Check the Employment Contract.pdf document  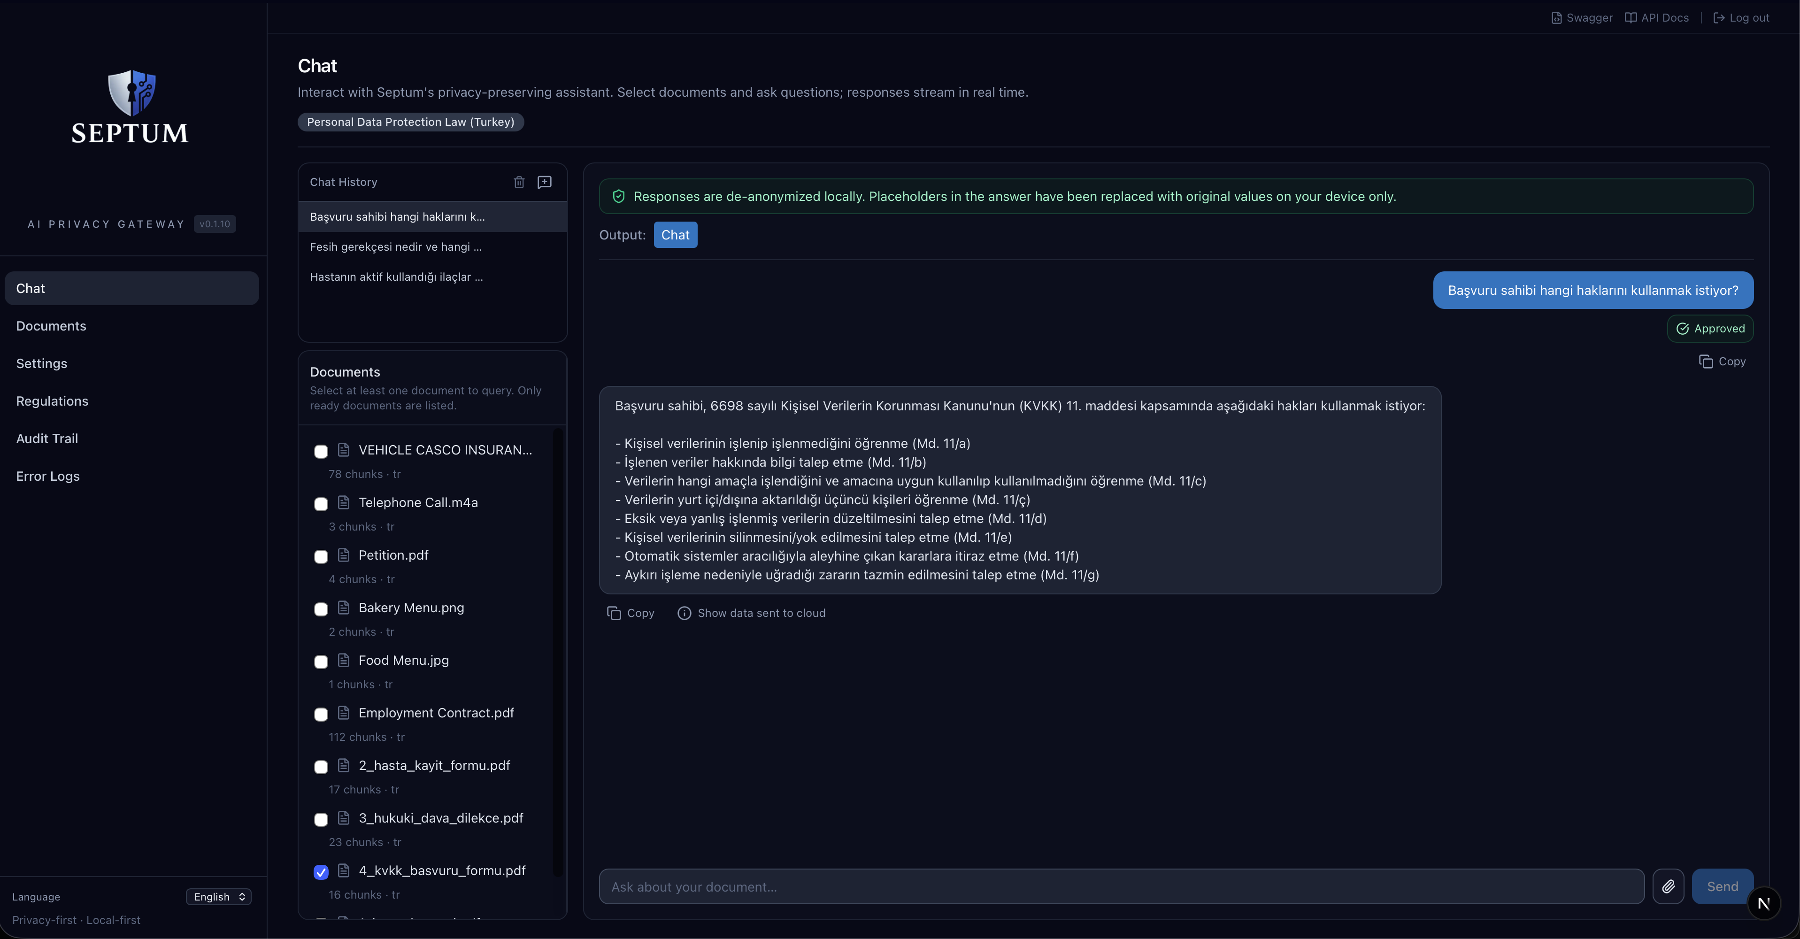[321, 714]
